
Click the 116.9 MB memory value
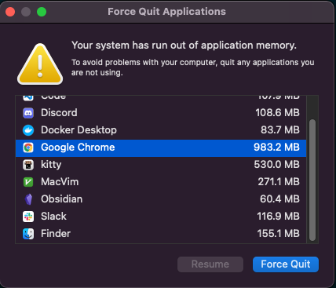[278, 217]
